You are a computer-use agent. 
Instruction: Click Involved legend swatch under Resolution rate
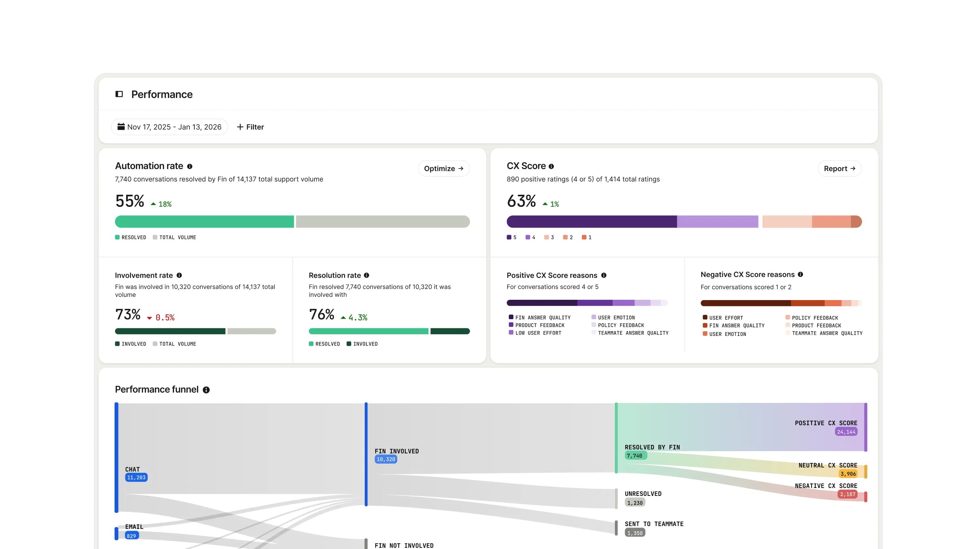tap(349, 344)
